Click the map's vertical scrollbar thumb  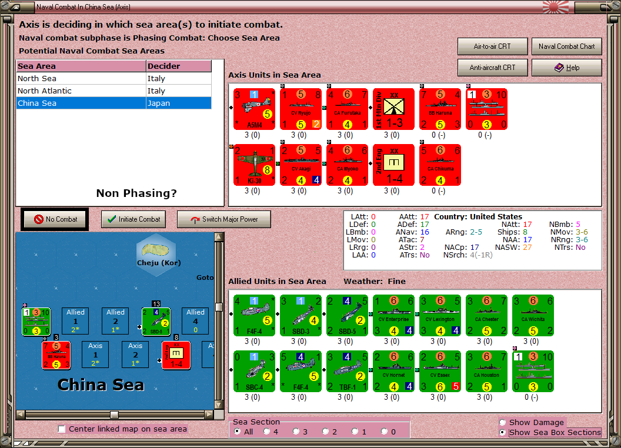(219, 307)
